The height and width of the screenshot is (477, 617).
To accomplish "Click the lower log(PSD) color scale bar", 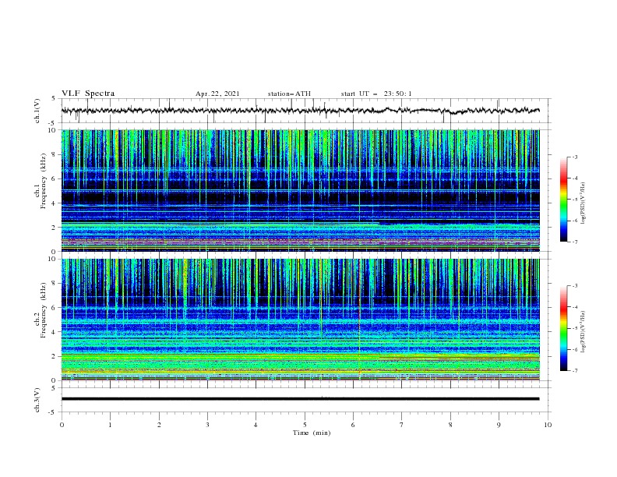I will click(x=564, y=328).
